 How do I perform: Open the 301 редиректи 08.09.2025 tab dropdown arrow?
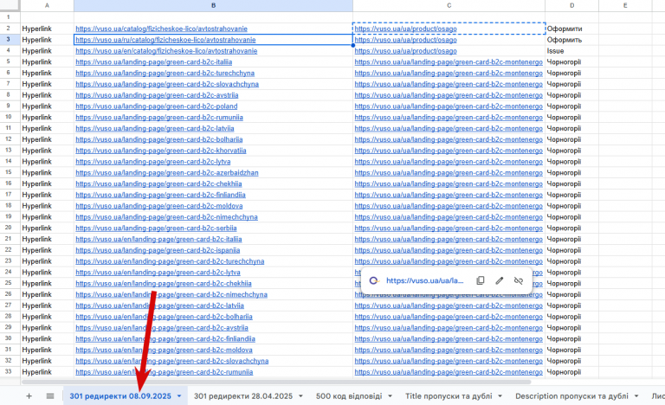(x=179, y=396)
